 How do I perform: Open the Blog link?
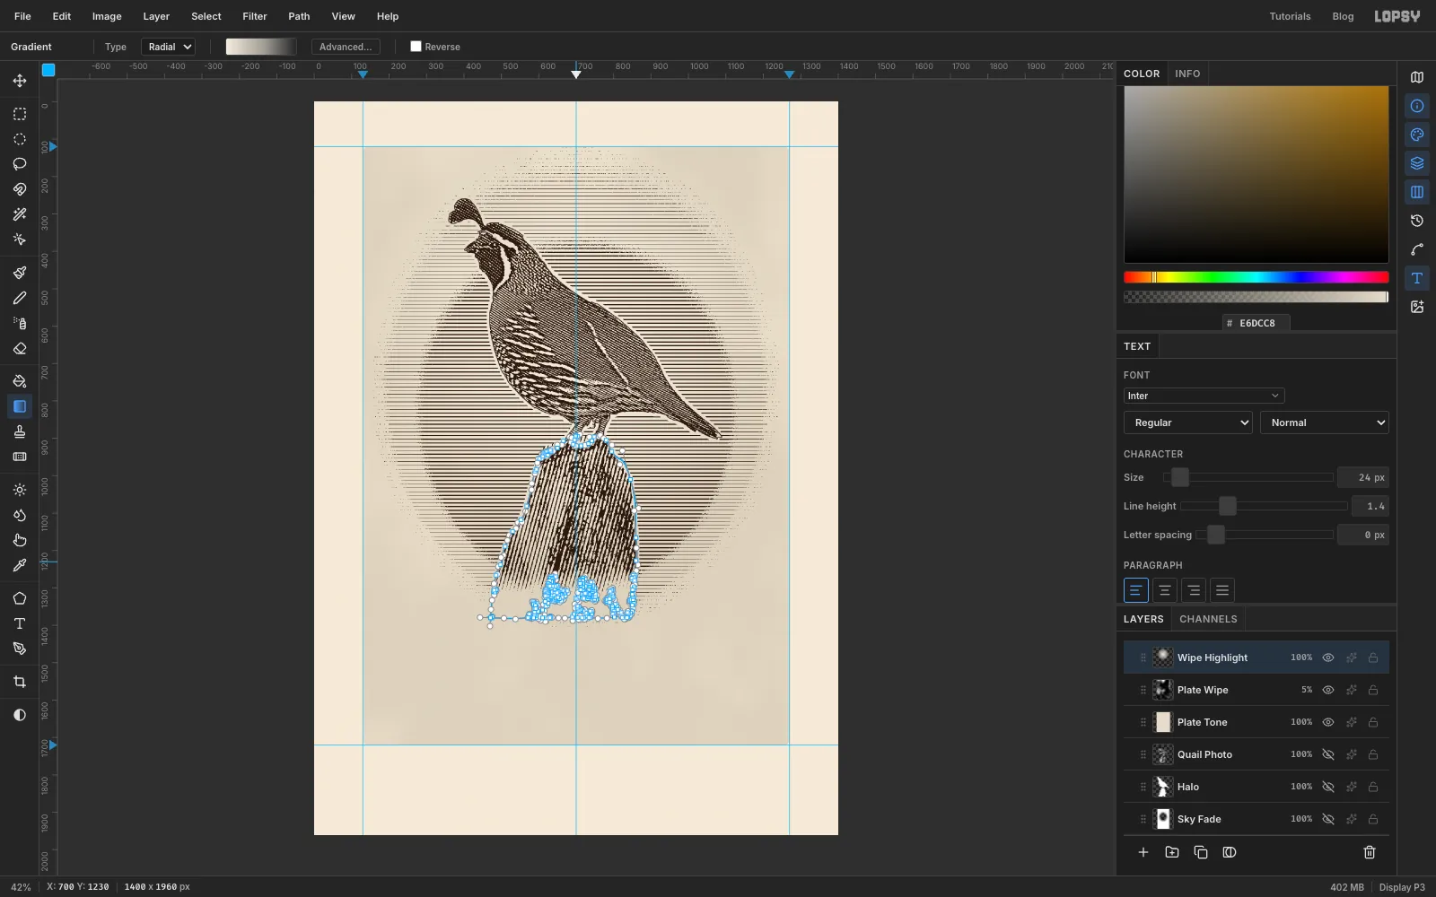coord(1343,16)
